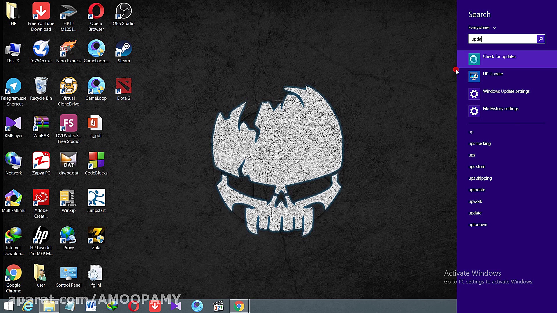Open Opera from the taskbar

point(133,306)
